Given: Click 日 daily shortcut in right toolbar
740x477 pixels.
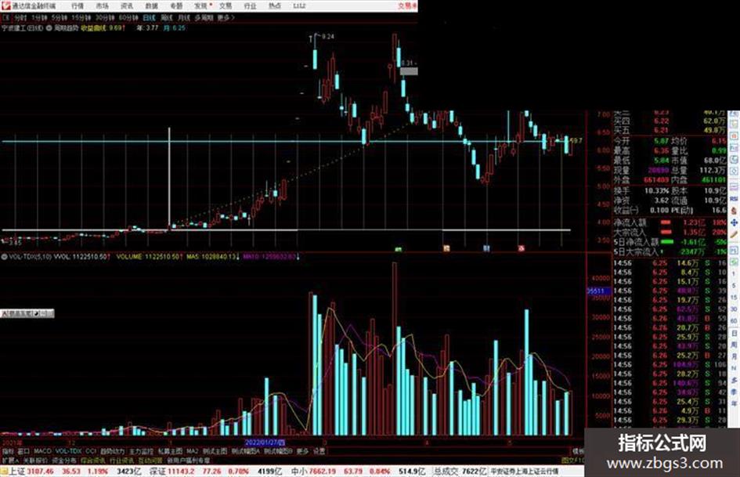Looking at the screenshot, I should tap(734, 333).
